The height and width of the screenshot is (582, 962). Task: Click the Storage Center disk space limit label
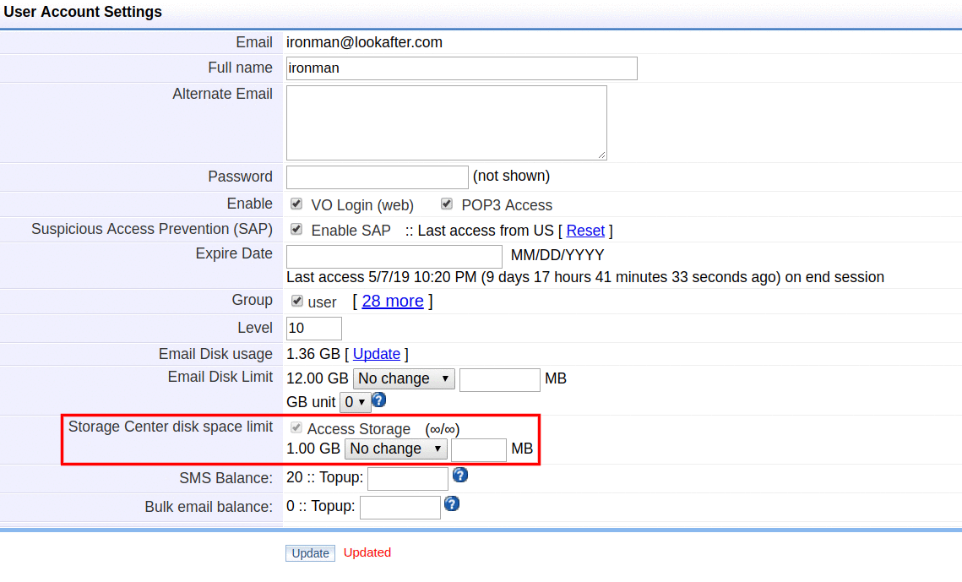click(171, 427)
